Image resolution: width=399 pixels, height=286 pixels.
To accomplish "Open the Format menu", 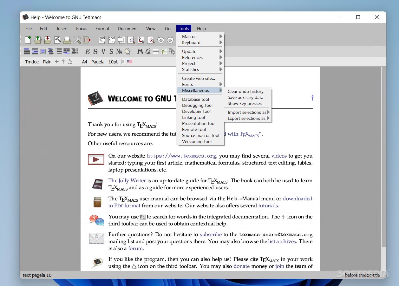I will [102, 29].
